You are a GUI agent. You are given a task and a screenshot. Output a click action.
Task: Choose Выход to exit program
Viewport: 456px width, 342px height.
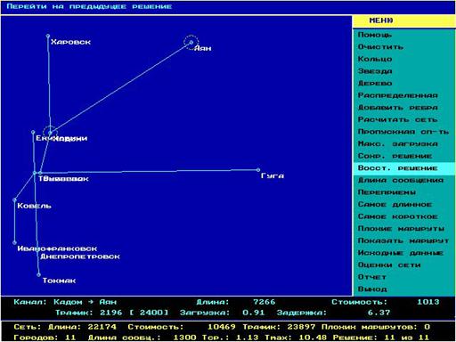tap(372, 289)
